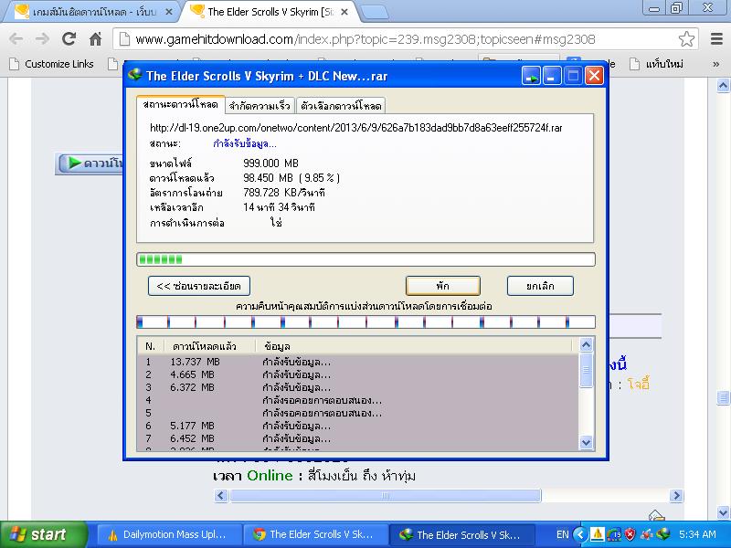
Task: Click the red network tray icon
Action: (x=647, y=534)
